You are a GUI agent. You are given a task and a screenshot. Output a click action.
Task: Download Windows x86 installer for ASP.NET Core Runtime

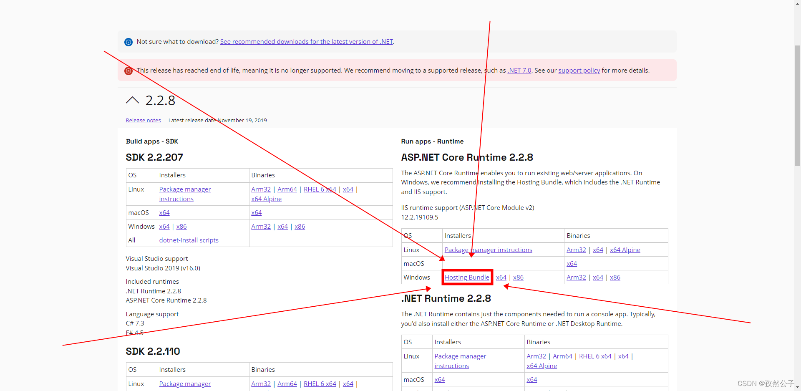pyautogui.click(x=518, y=277)
